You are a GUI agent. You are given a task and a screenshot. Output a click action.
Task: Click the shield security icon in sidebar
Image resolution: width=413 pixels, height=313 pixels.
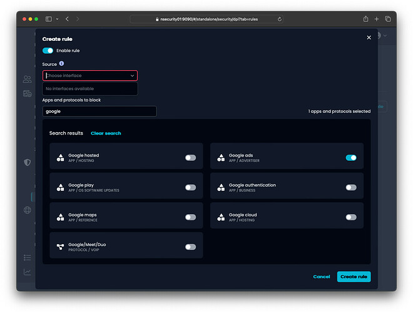[28, 162]
